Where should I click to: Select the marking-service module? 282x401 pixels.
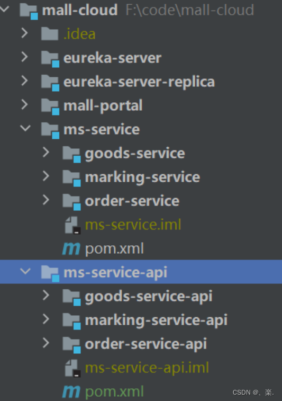click(142, 177)
